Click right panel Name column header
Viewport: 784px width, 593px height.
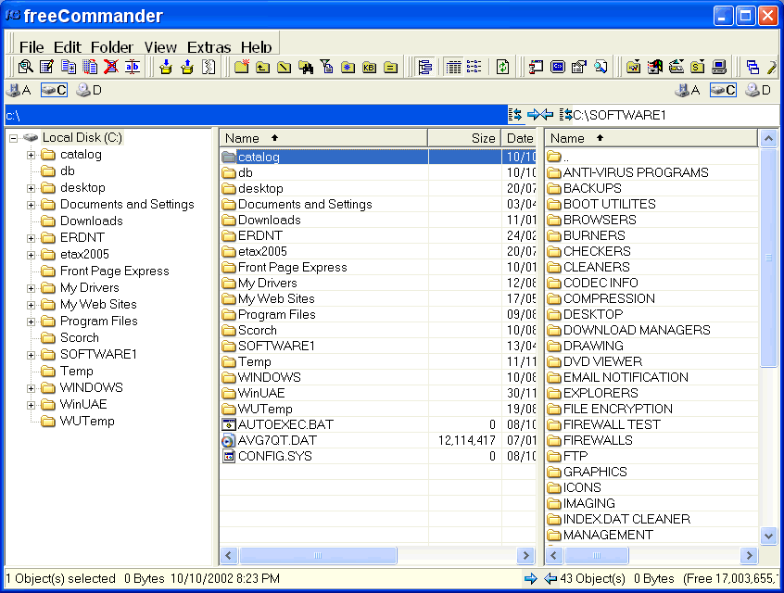point(651,138)
